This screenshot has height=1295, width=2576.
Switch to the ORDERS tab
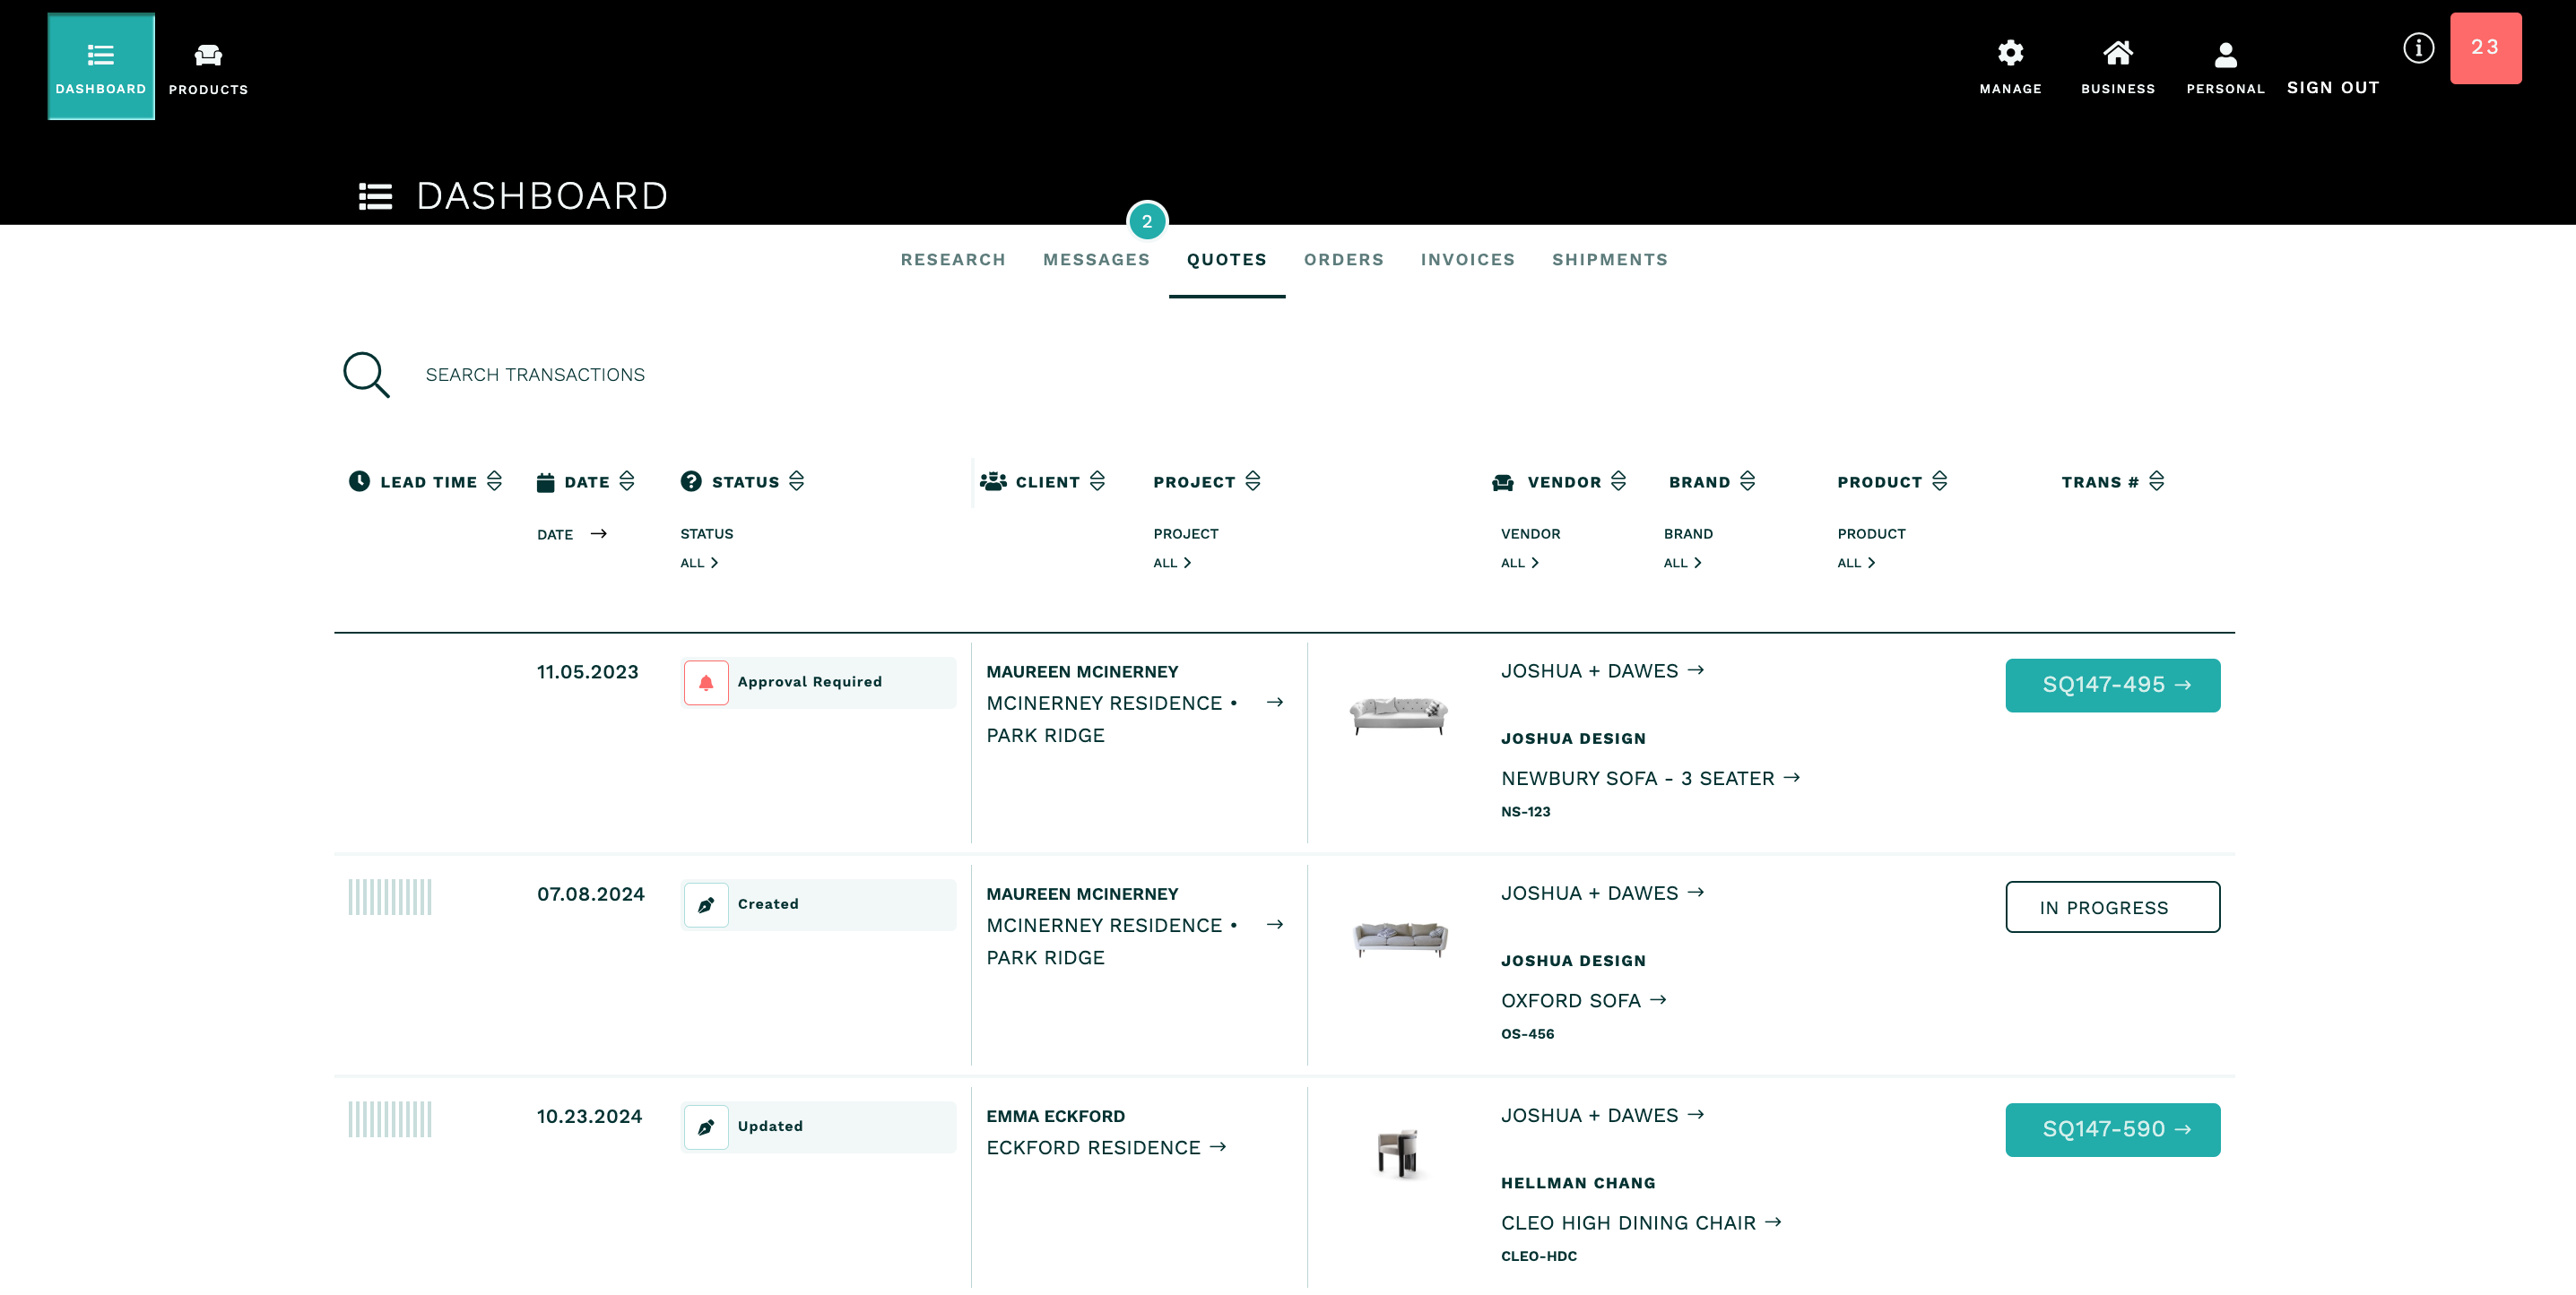pos(1344,260)
